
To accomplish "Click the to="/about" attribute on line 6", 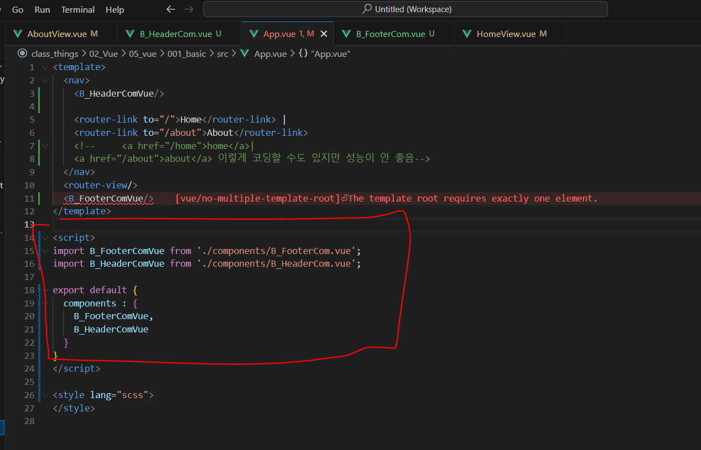I will [172, 133].
